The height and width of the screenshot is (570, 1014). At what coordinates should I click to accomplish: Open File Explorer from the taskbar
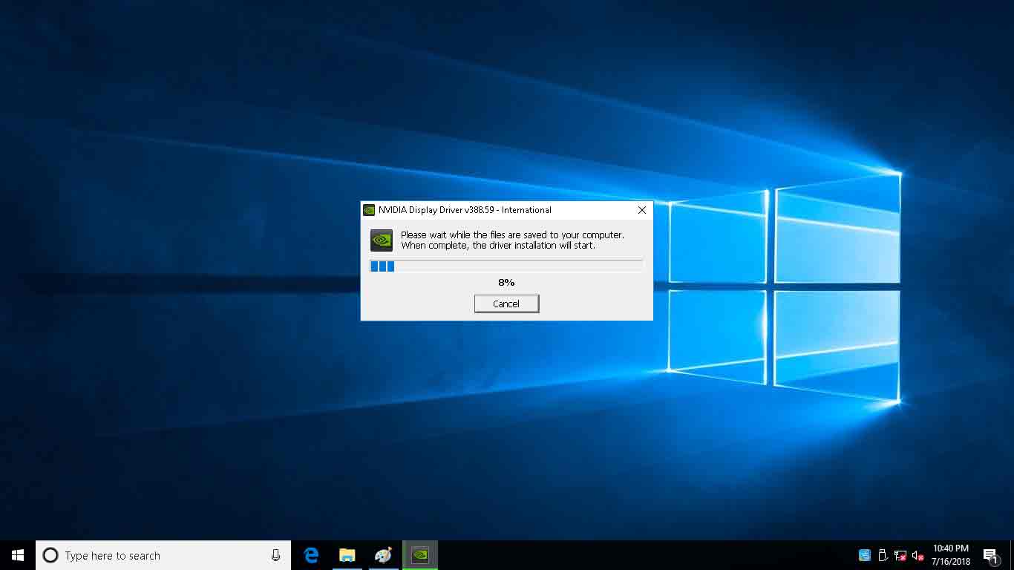coord(347,555)
